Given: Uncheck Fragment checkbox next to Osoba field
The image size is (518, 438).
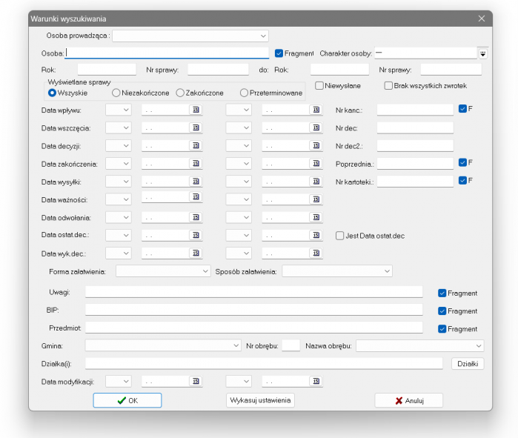Looking at the screenshot, I should click(x=279, y=53).
